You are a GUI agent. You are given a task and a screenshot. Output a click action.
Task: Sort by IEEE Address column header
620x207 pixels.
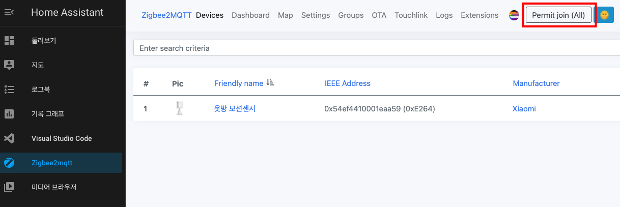[348, 83]
